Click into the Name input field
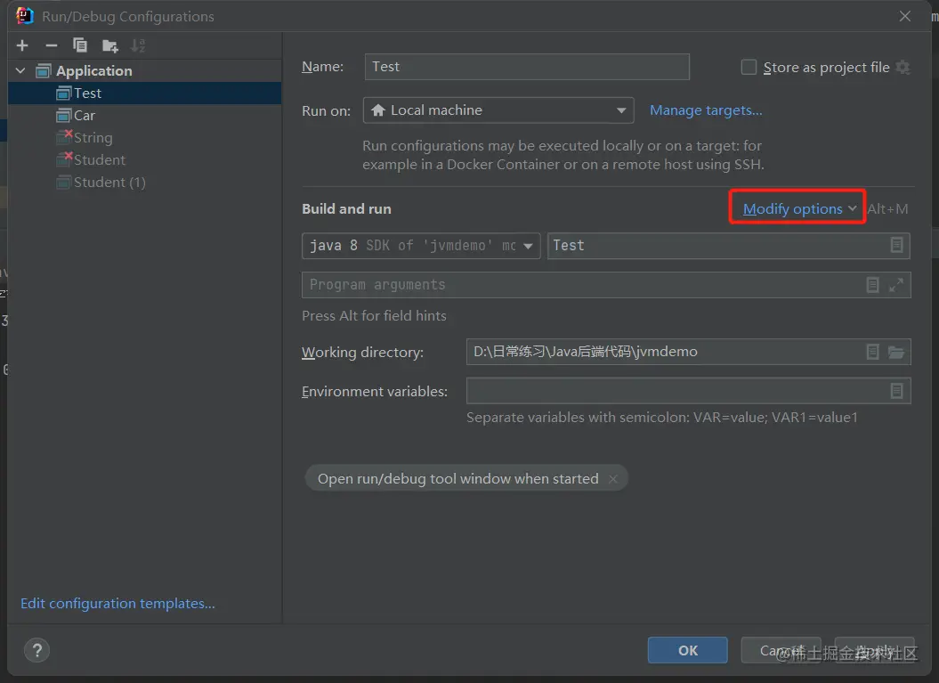This screenshot has width=939, height=683. pos(527,67)
